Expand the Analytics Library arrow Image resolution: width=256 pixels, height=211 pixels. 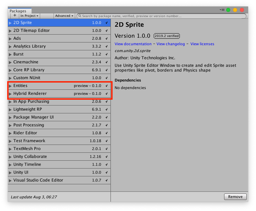10,47
